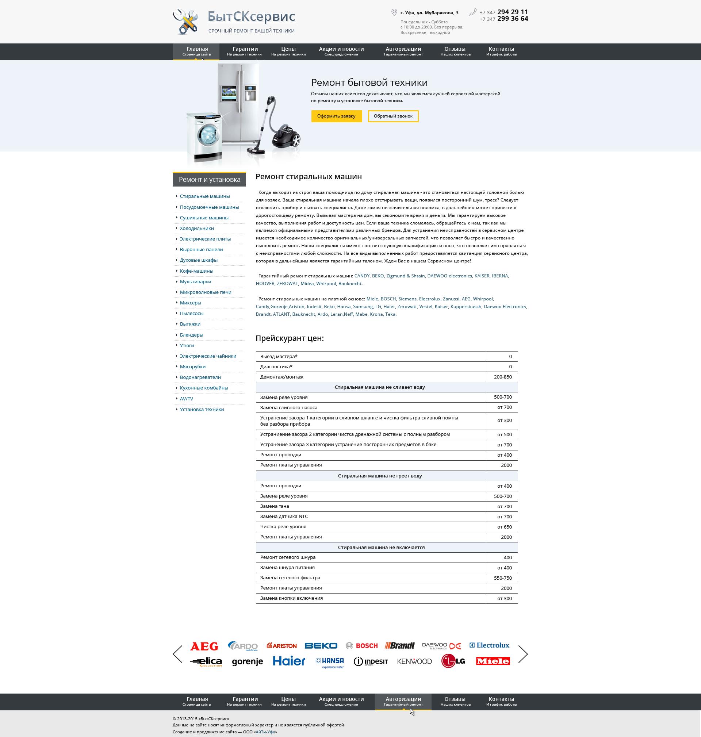Select Водонагреватели in sidebar

pos(200,377)
